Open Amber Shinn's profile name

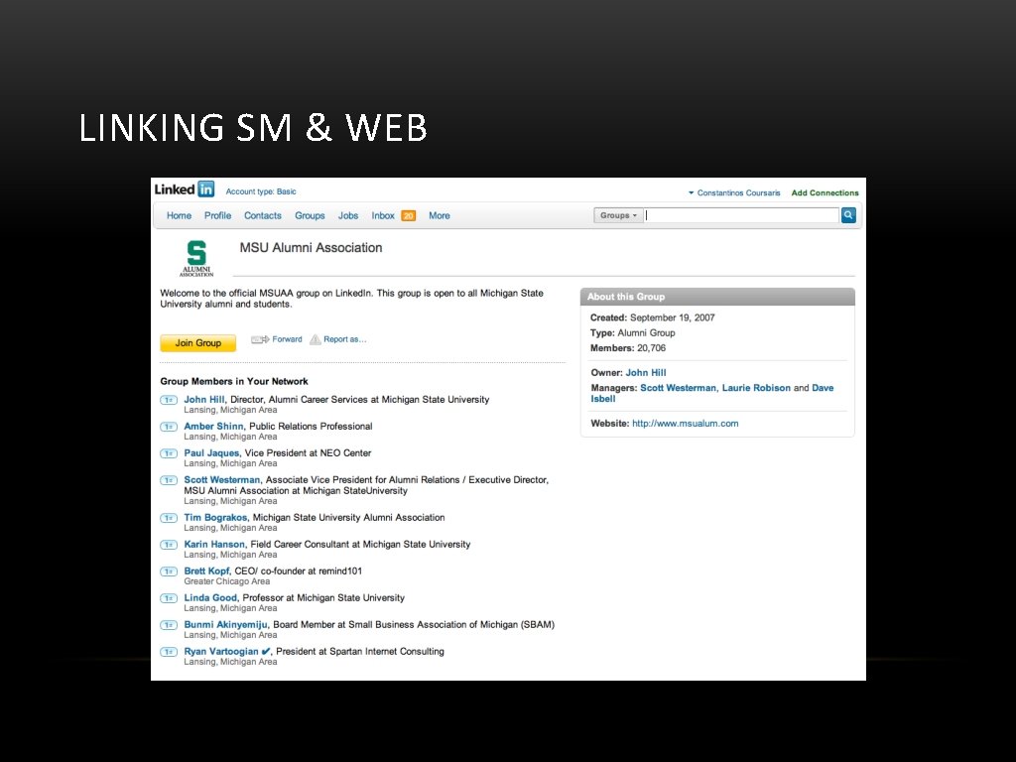click(214, 427)
